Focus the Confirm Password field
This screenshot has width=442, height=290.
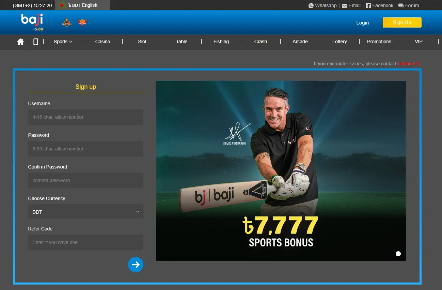click(85, 180)
